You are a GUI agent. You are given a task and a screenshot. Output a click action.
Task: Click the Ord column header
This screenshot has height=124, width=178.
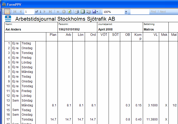click(x=93, y=35)
